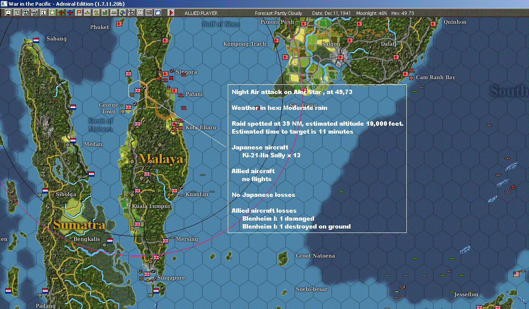The image size is (529, 309).
Task: Select the Dutch flag base at Padang
Action: (x=45, y=291)
